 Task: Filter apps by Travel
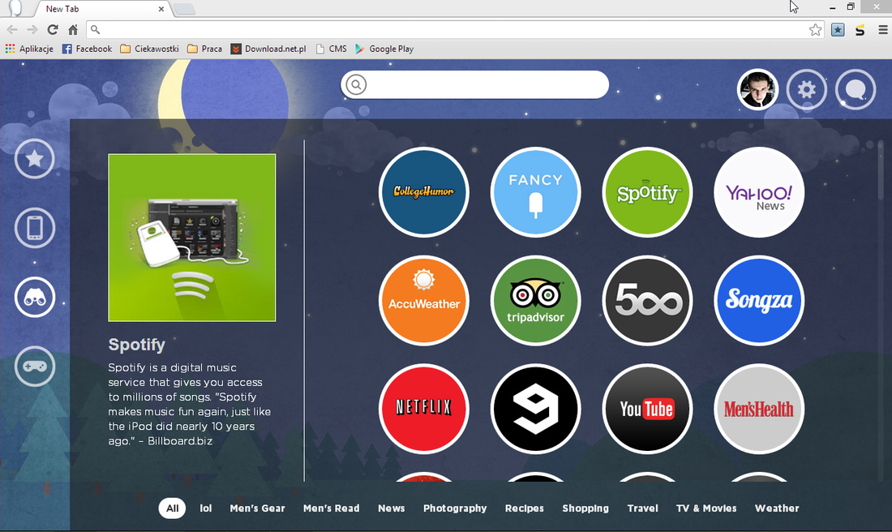643,508
